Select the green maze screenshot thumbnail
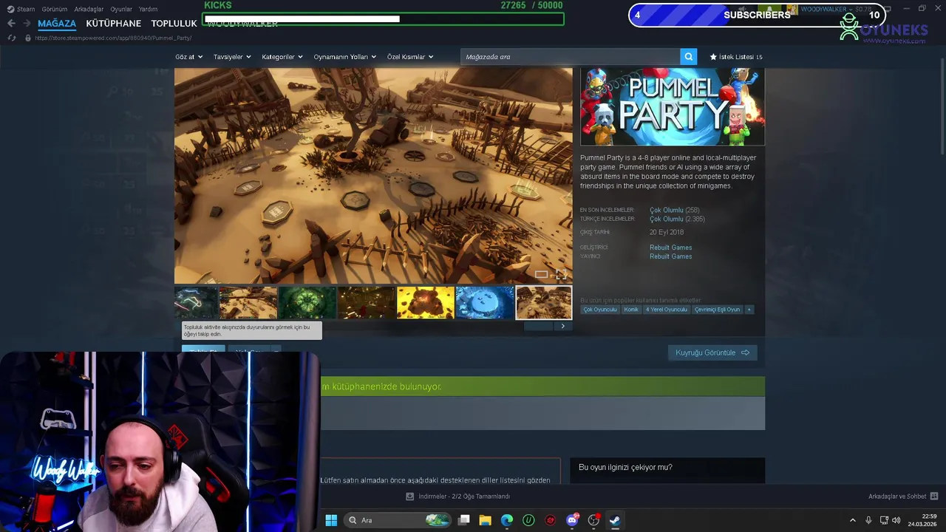This screenshot has height=532, width=946. [x=307, y=303]
